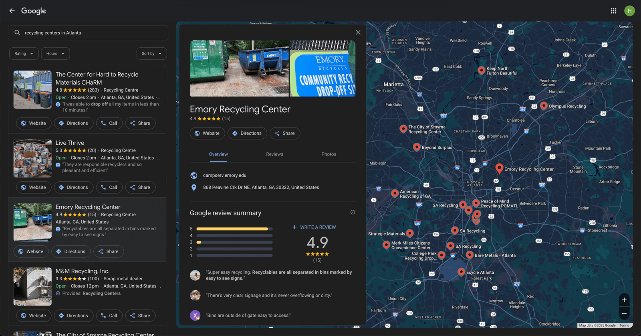This screenshot has width=641, height=336.
Task: Select Peace of Mind Recycling POMATL pin
Action: (x=476, y=203)
